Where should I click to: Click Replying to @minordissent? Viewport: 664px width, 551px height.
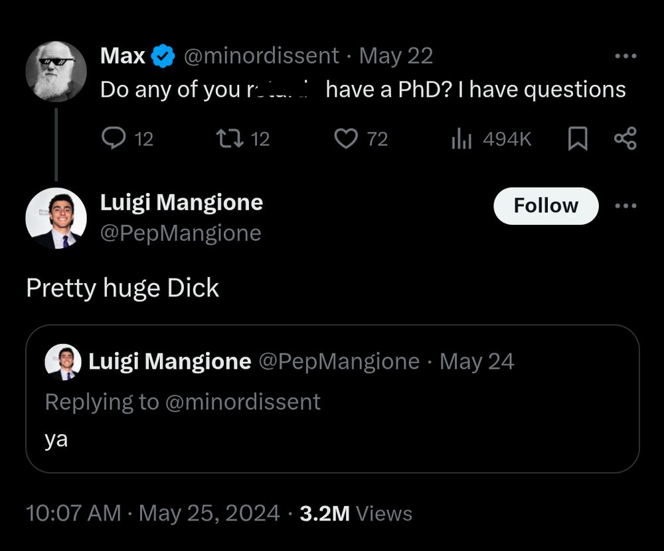(x=183, y=401)
